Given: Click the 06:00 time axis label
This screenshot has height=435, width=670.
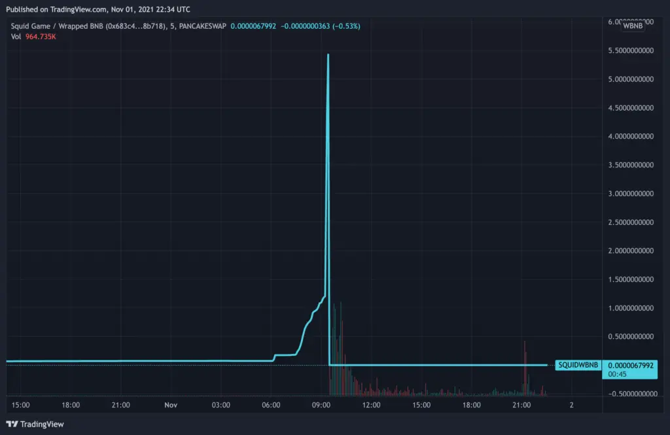Looking at the screenshot, I should [271, 406].
